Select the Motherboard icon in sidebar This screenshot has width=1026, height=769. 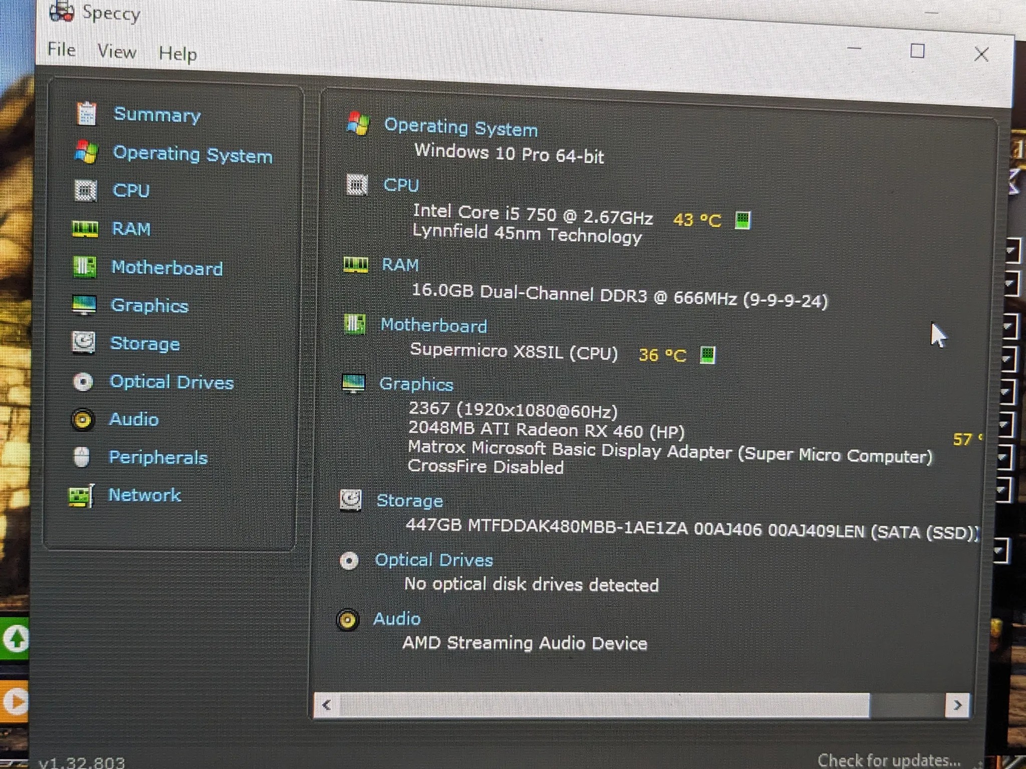click(x=84, y=267)
